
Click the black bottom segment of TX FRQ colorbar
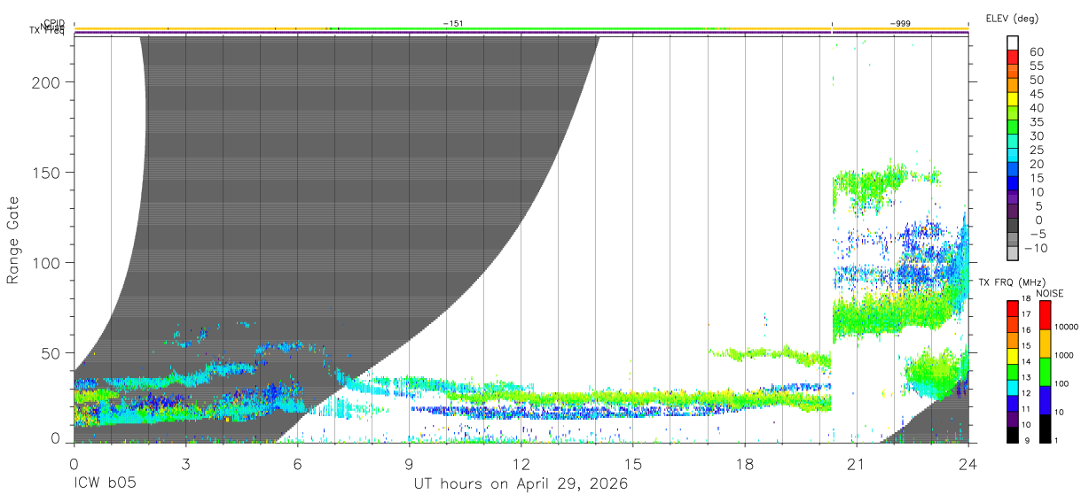tap(1013, 435)
